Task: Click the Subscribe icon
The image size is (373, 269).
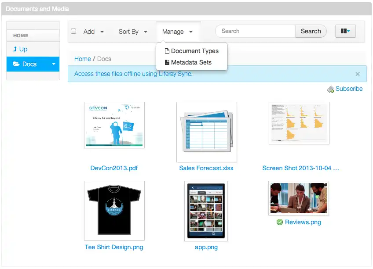Action: pos(330,89)
